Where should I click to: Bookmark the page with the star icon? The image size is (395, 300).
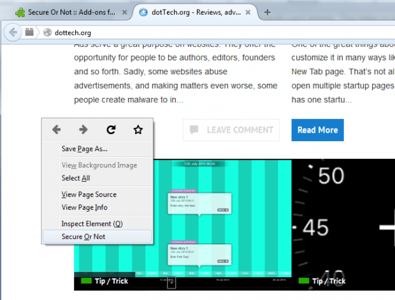coord(138,130)
